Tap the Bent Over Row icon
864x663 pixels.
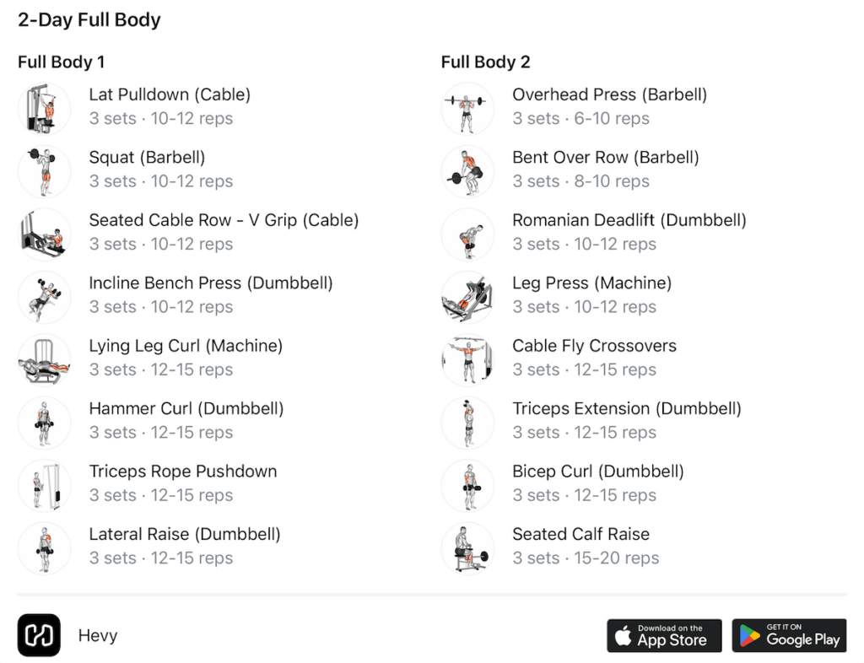(467, 170)
